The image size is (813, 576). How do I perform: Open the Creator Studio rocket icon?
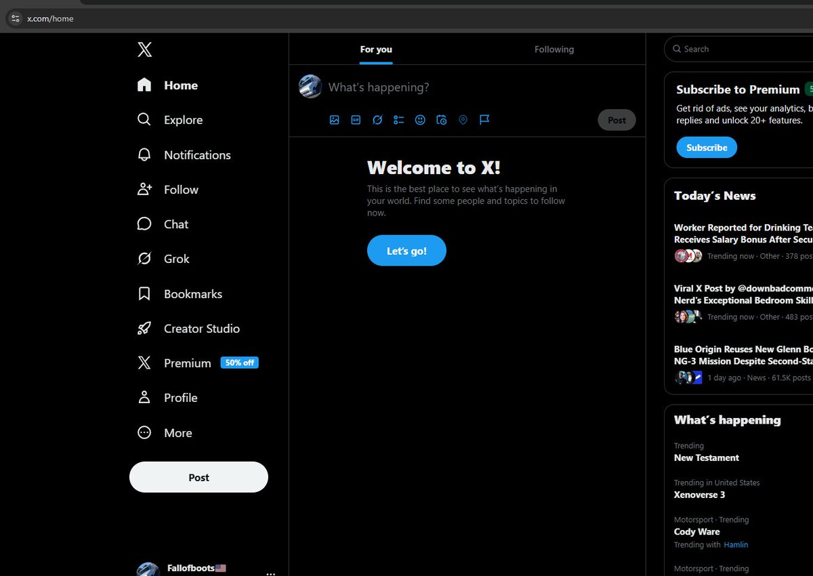(144, 328)
